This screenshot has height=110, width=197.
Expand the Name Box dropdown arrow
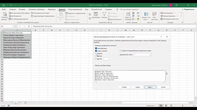tap(12, 26)
